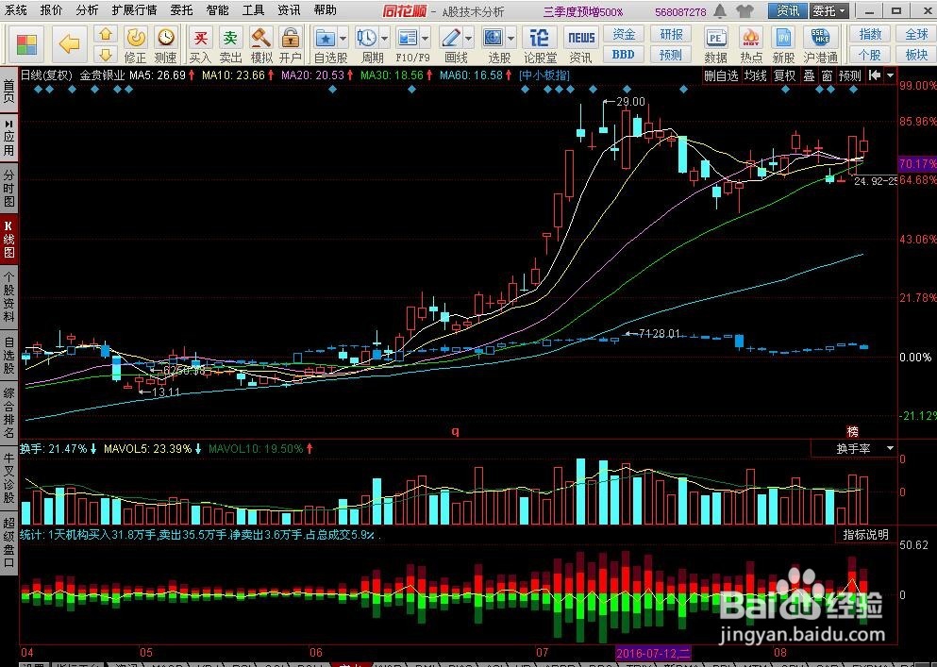Click the 周期 period clock icon
Image resolution: width=937 pixels, height=667 pixels.
[367, 39]
